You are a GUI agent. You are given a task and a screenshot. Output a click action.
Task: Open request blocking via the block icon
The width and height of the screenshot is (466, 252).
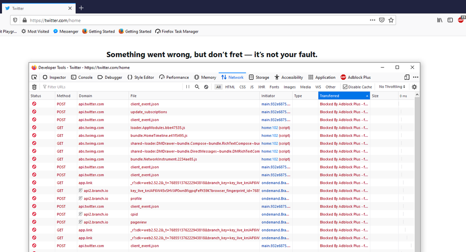point(206,87)
